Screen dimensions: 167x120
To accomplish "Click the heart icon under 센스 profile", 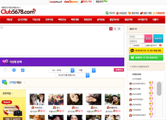I will click(63, 111).
